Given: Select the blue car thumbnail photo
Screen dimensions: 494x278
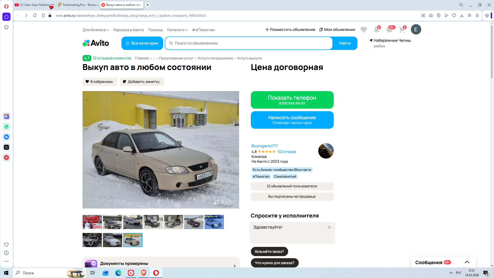Looking at the screenshot, I should [214, 222].
